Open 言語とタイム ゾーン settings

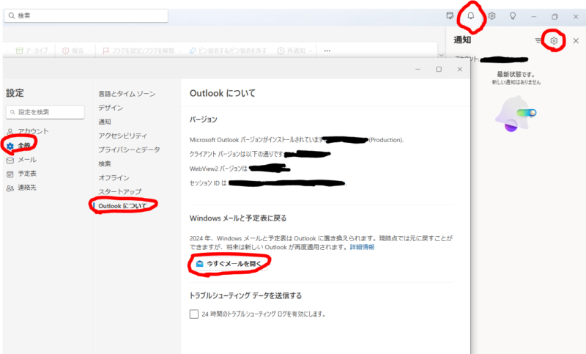(127, 94)
